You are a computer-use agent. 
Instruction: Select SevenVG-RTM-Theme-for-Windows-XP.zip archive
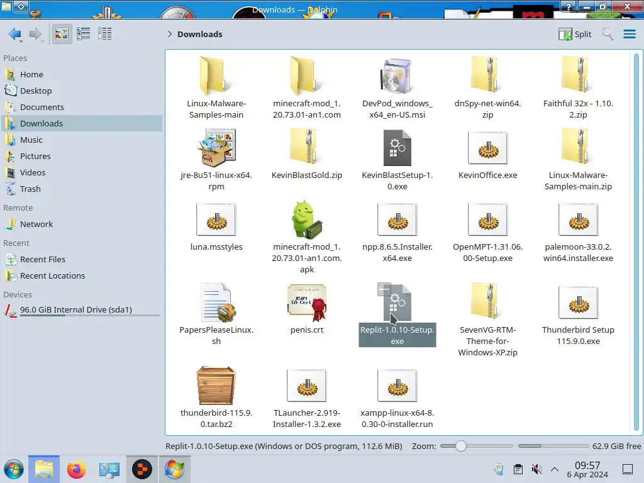(487, 303)
